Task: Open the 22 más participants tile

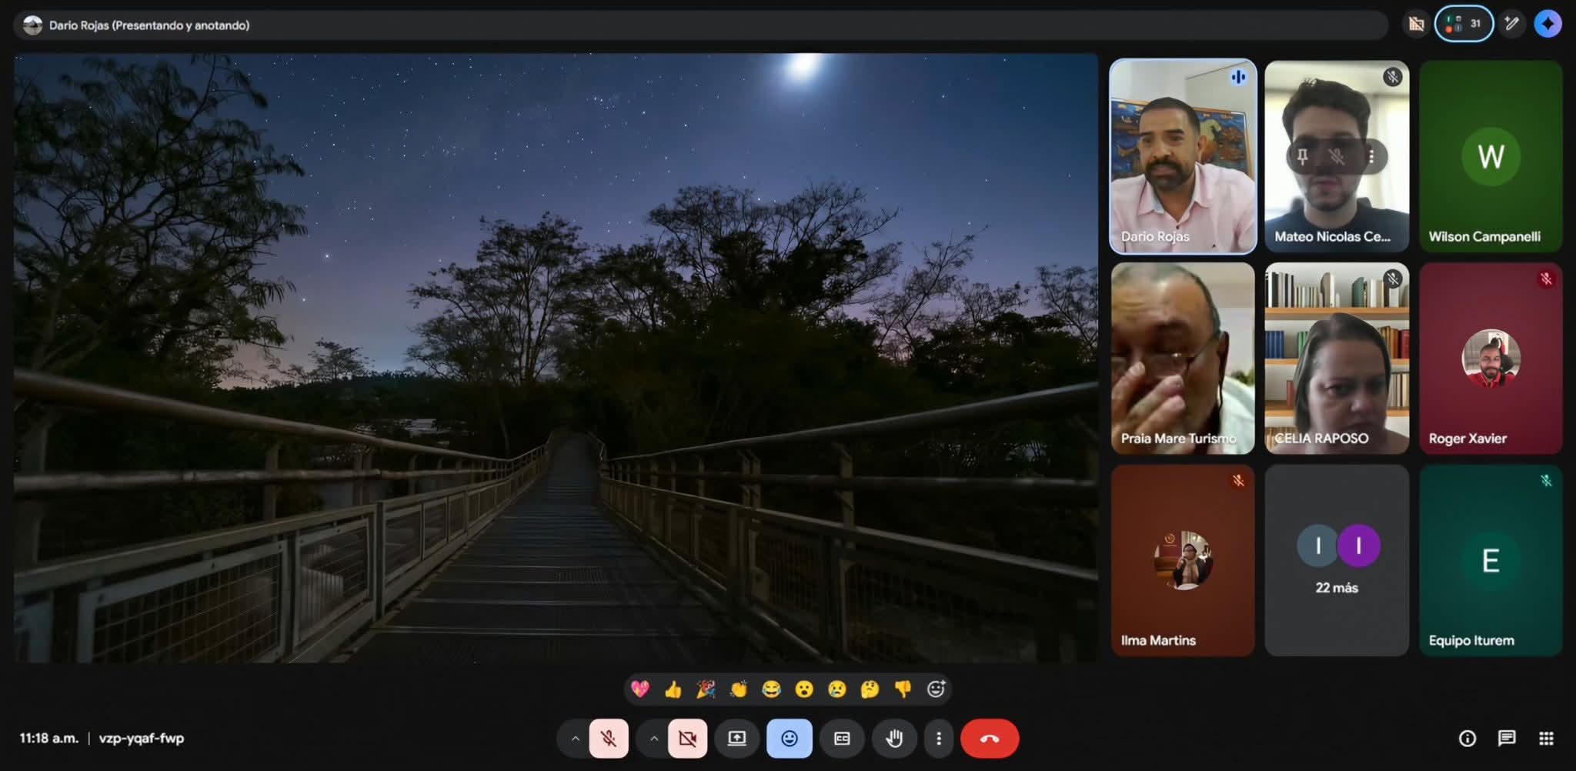Action: tap(1337, 560)
